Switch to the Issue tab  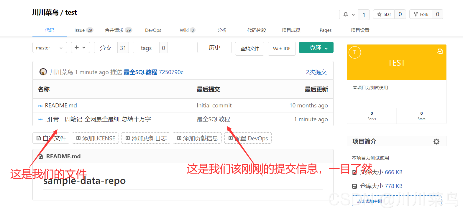coord(83,30)
